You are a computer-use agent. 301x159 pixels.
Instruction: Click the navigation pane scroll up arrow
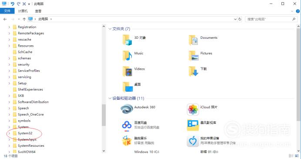(x=104, y=26)
